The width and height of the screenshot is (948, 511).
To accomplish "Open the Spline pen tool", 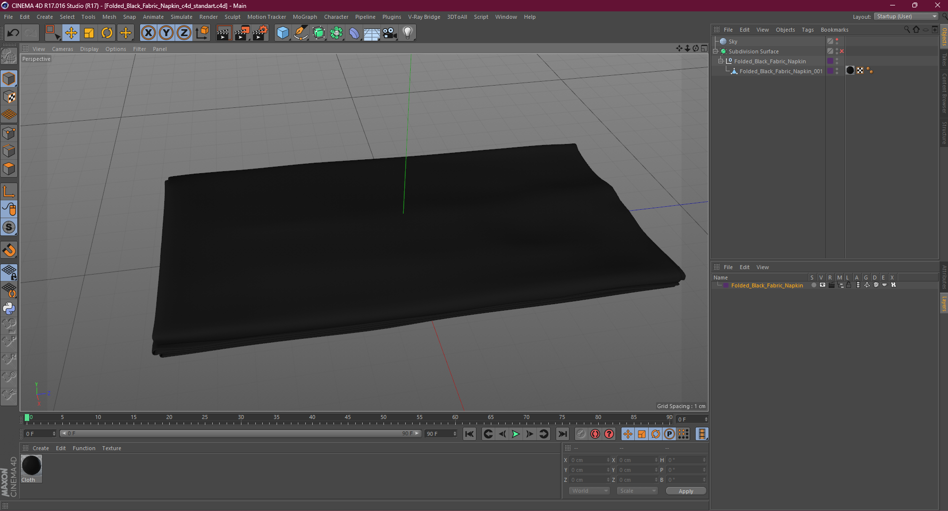I will tap(300, 33).
